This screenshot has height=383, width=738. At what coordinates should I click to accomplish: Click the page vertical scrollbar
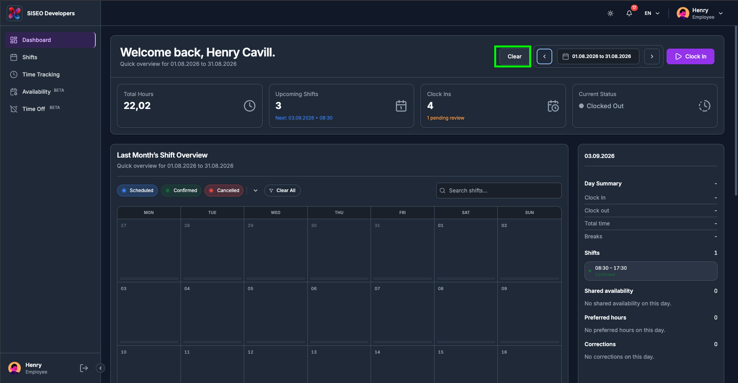[736, 111]
